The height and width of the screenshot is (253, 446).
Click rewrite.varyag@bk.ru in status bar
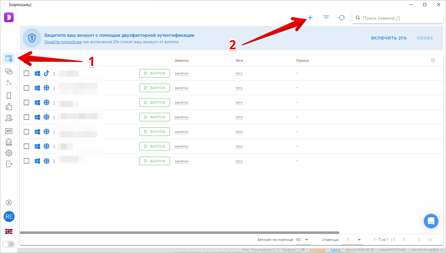click(427, 250)
